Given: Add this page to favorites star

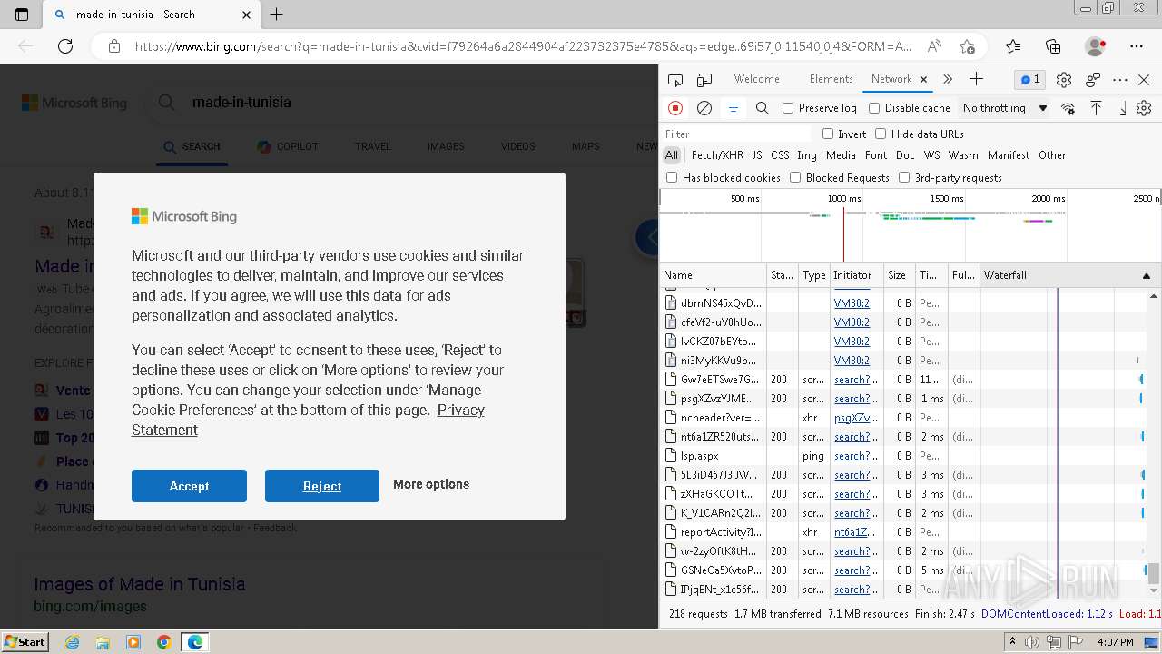Looking at the screenshot, I should tap(967, 46).
